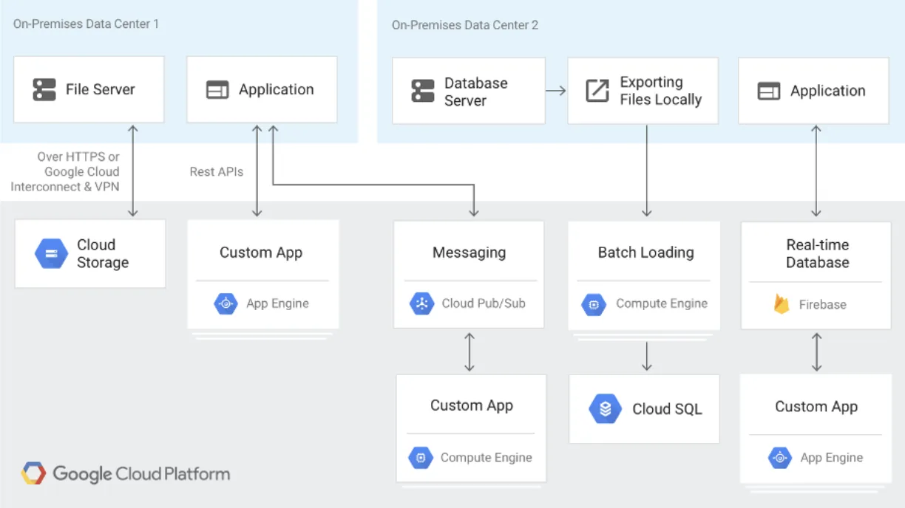Select the "Messaging" card title
Image resolution: width=905 pixels, height=508 pixels.
470,253
